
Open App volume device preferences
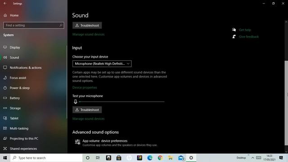[116, 143]
